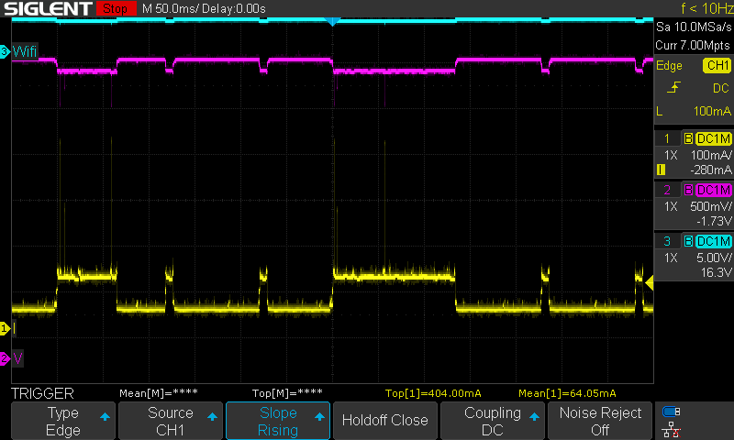
Task: Click the channel 2 bandwidth limit B icon
Action: [688, 190]
